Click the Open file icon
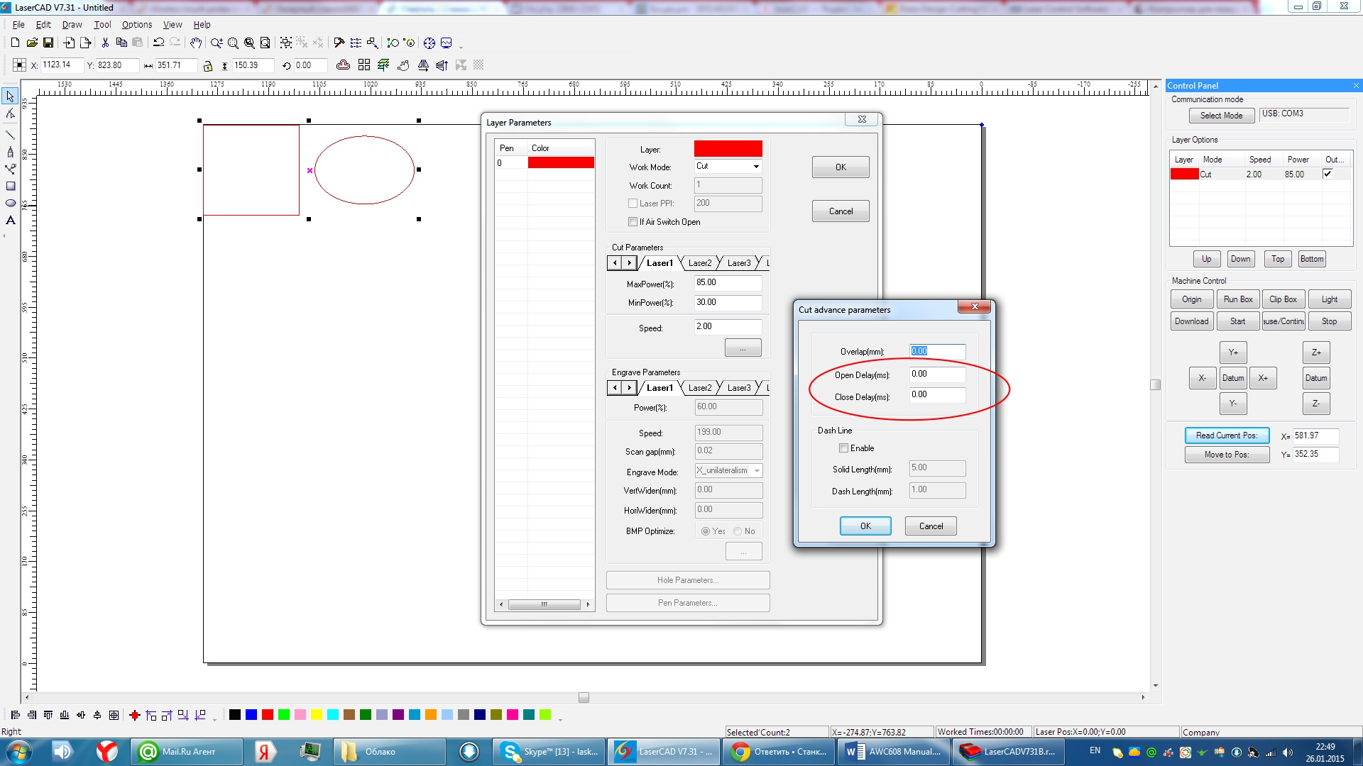1363x766 pixels. [x=32, y=43]
